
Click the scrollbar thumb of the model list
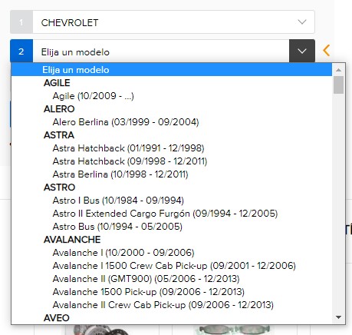(x=338, y=85)
